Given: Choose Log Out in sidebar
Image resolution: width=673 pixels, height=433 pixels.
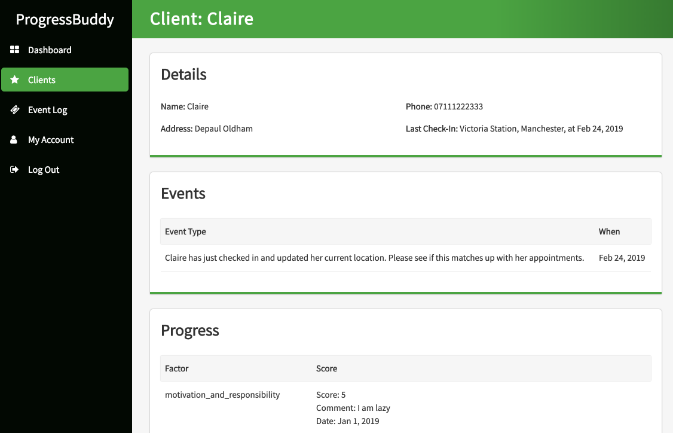Looking at the screenshot, I should [65, 170].
